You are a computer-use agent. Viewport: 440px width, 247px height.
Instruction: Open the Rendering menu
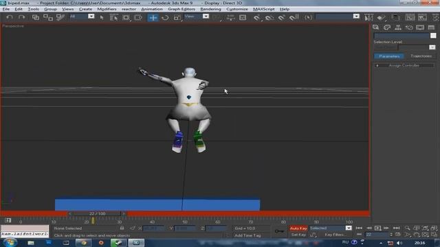tap(211, 9)
